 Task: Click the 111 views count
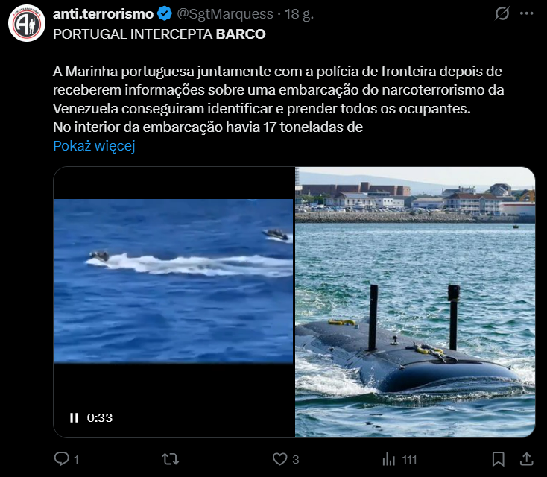(409, 460)
